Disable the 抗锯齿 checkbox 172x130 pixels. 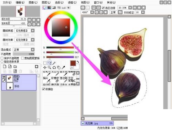(44, 89)
